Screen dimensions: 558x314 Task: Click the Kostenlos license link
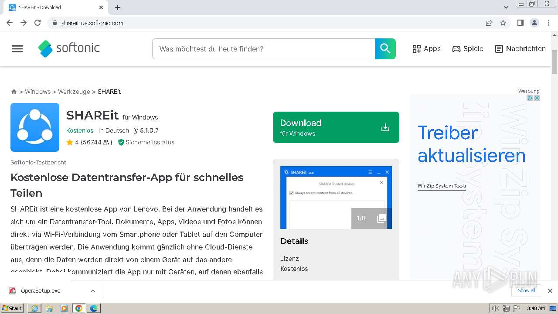[80, 130]
